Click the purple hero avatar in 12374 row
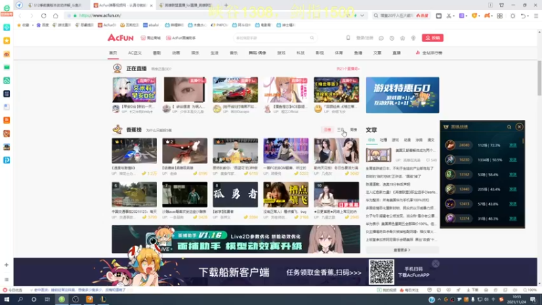The image size is (542, 305). click(x=450, y=218)
